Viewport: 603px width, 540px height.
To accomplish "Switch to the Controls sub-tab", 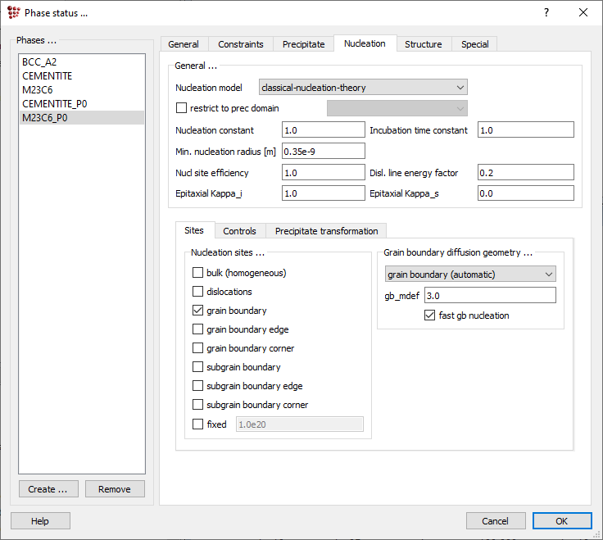I will (x=239, y=231).
